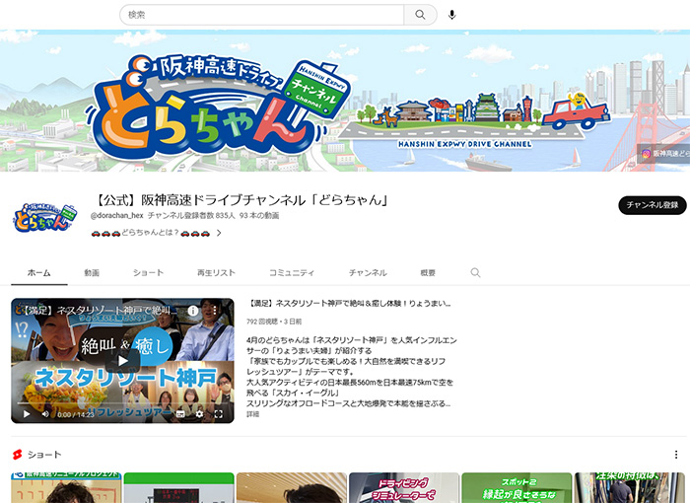
Task: Click the @dorachan_hex handle text
Action: coord(117,216)
